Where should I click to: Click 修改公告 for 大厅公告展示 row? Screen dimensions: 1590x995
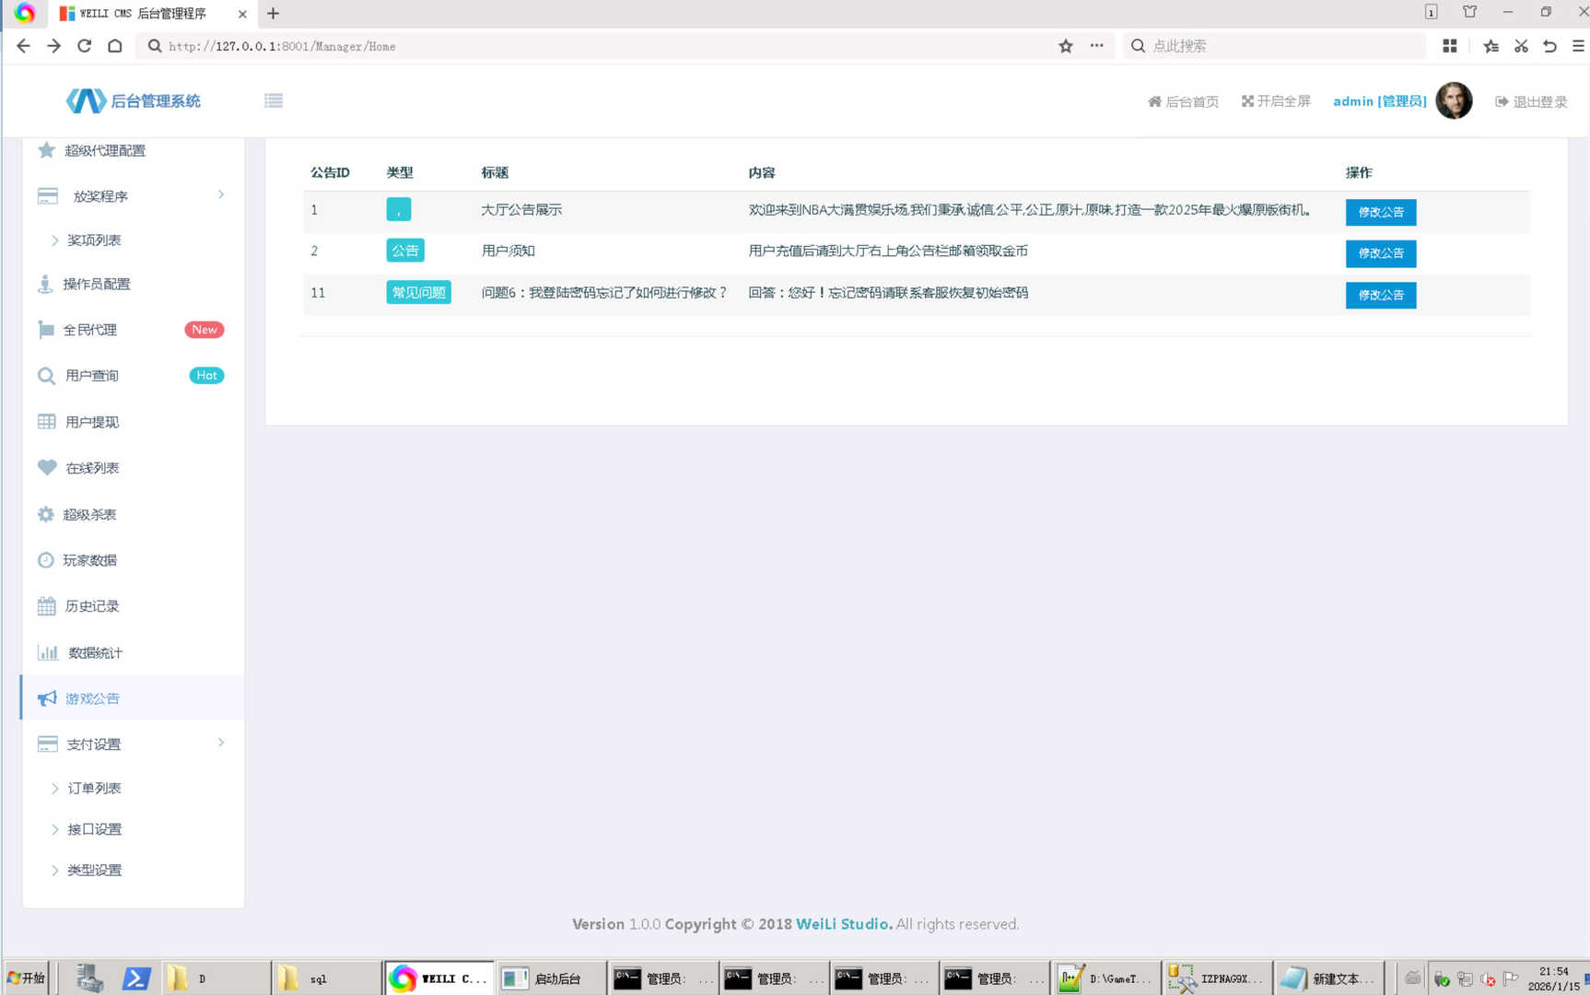[1380, 212]
